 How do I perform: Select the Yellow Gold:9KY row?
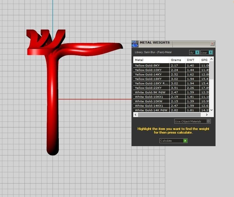(171, 65)
